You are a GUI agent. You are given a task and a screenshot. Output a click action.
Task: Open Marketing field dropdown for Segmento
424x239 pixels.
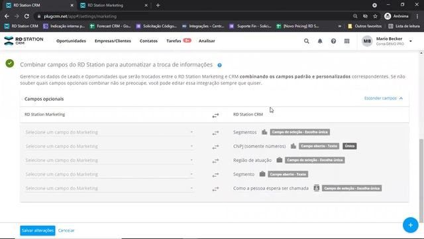(x=109, y=174)
